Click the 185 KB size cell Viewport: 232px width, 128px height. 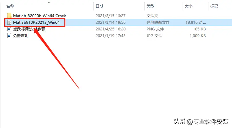[199, 29]
